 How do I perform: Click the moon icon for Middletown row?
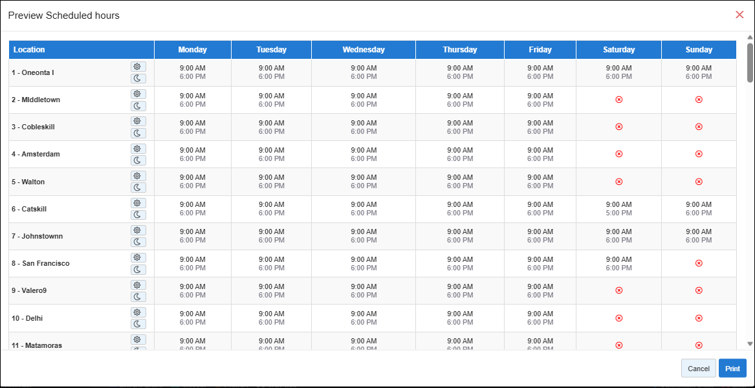coord(138,106)
